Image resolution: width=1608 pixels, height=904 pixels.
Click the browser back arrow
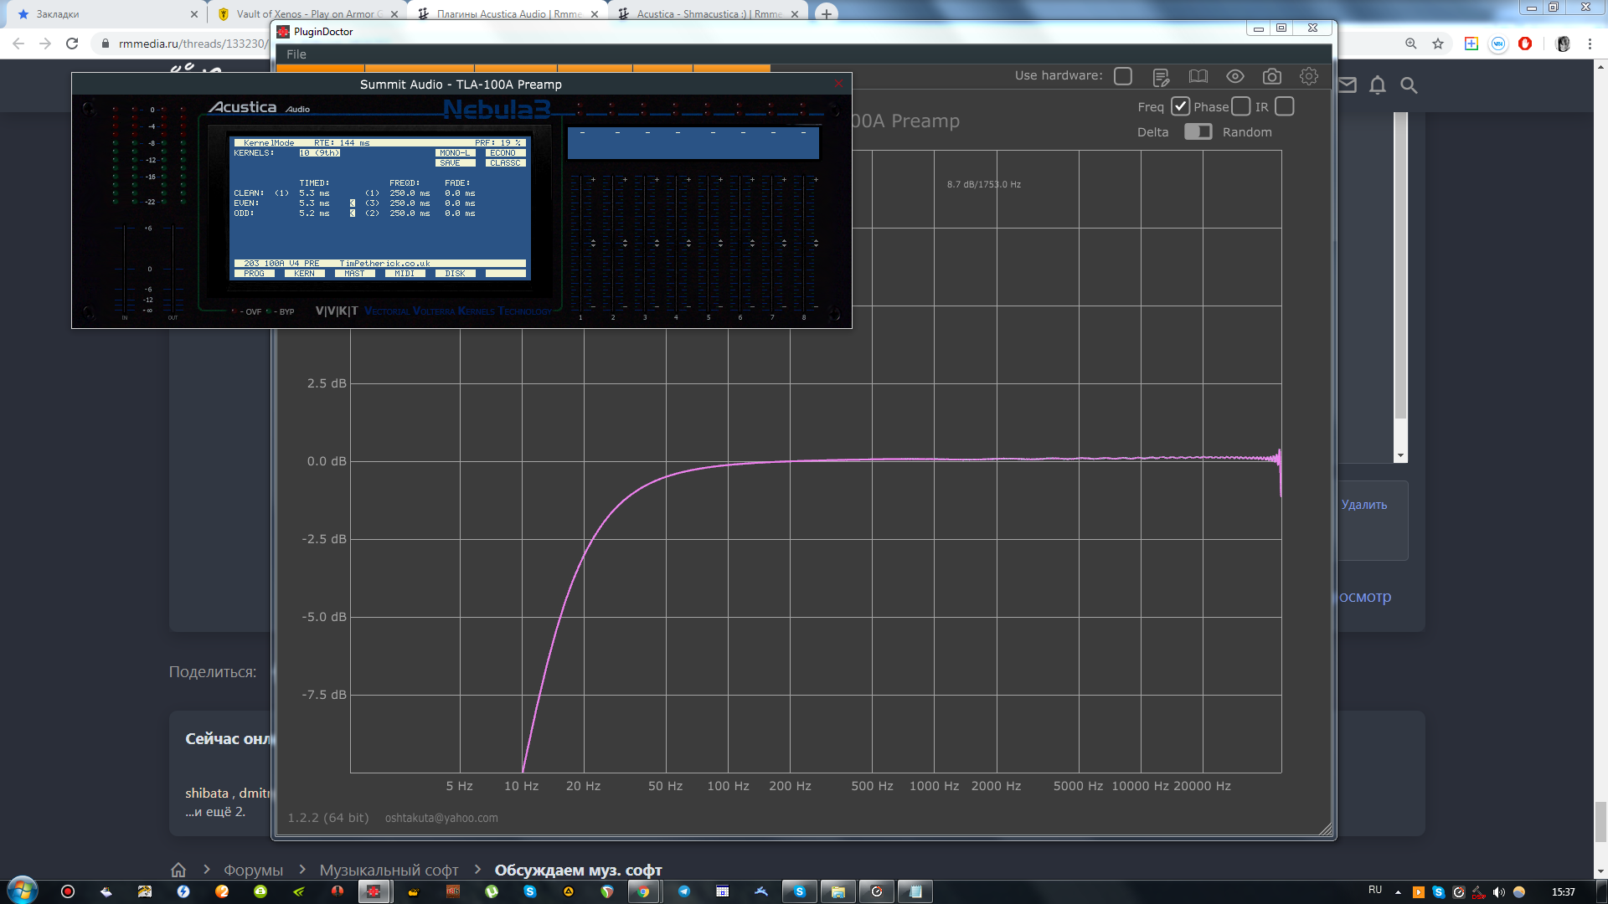[18, 44]
